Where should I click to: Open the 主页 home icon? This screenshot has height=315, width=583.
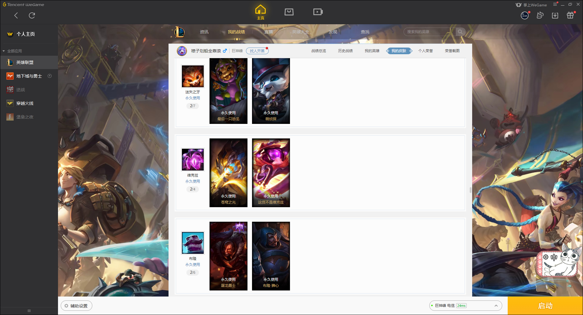pyautogui.click(x=261, y=12)
